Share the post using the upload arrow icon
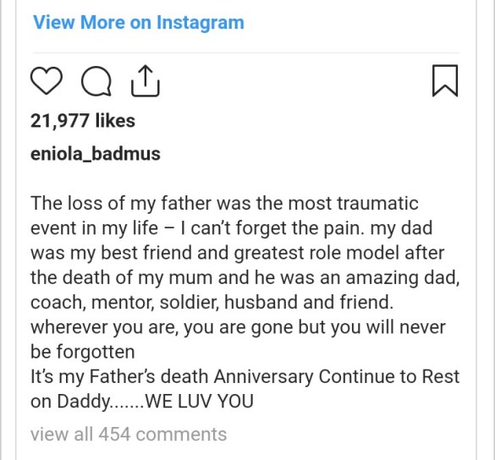This screenshot has width=495, height=460. (x=146, y=81)
